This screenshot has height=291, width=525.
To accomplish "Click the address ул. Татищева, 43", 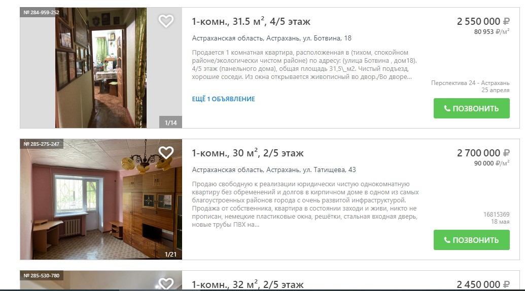I will pos(329,170).
